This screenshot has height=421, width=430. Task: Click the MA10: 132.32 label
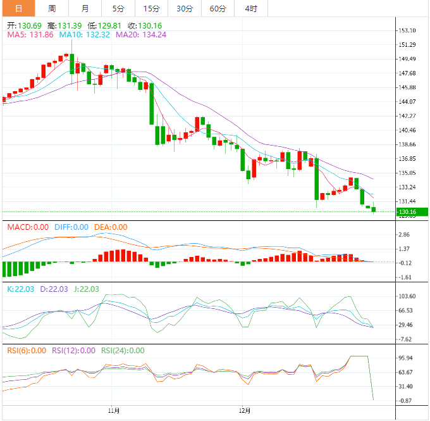coord(85,35)
